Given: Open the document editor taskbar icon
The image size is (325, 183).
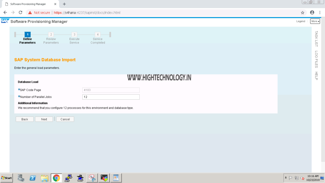Looking at the screenshot, I should [x=116, y=178].
